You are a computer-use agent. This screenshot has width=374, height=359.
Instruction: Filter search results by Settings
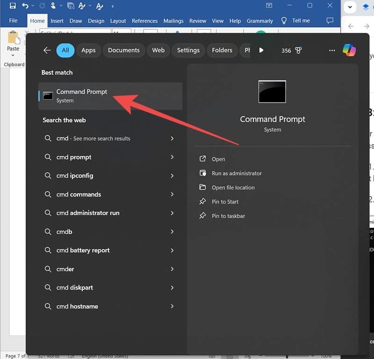[x=188, y=50]
